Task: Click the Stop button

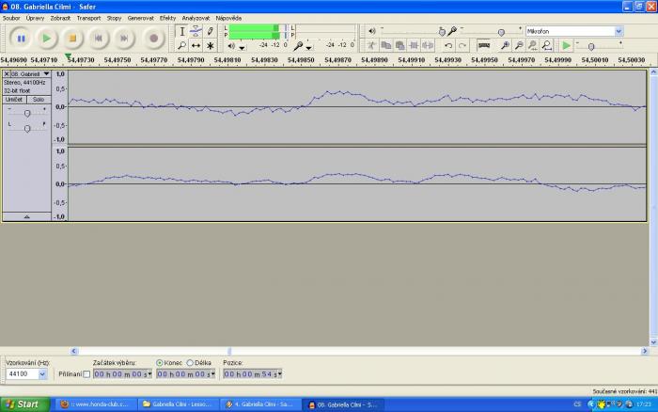Action: coord(72,39)
